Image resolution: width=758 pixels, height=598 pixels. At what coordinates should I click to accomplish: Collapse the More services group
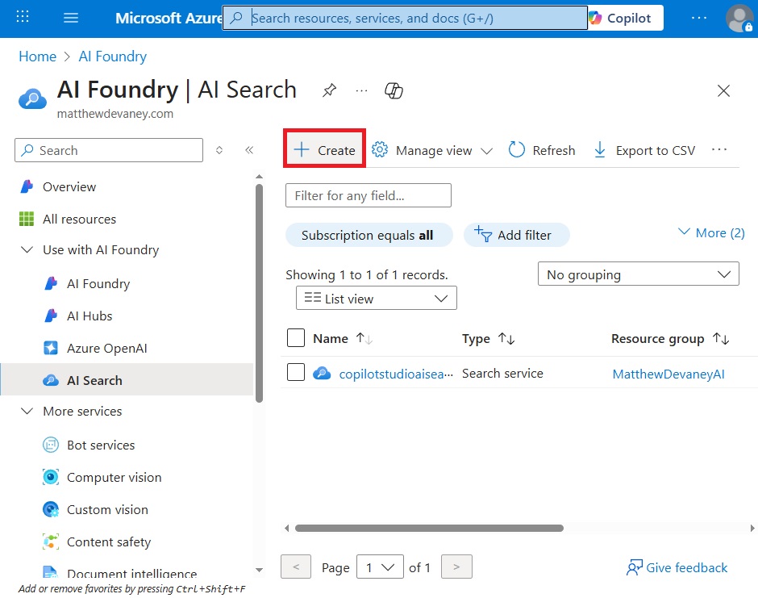[x=27, y=412]
